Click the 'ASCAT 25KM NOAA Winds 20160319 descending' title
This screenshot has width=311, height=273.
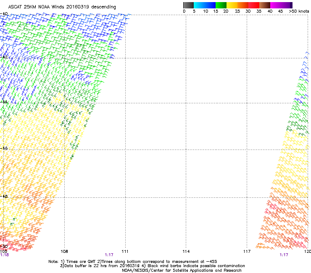[62, 7]
